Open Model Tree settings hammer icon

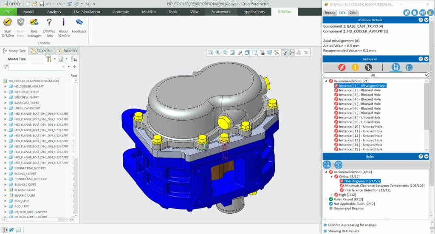coord(48,59)
